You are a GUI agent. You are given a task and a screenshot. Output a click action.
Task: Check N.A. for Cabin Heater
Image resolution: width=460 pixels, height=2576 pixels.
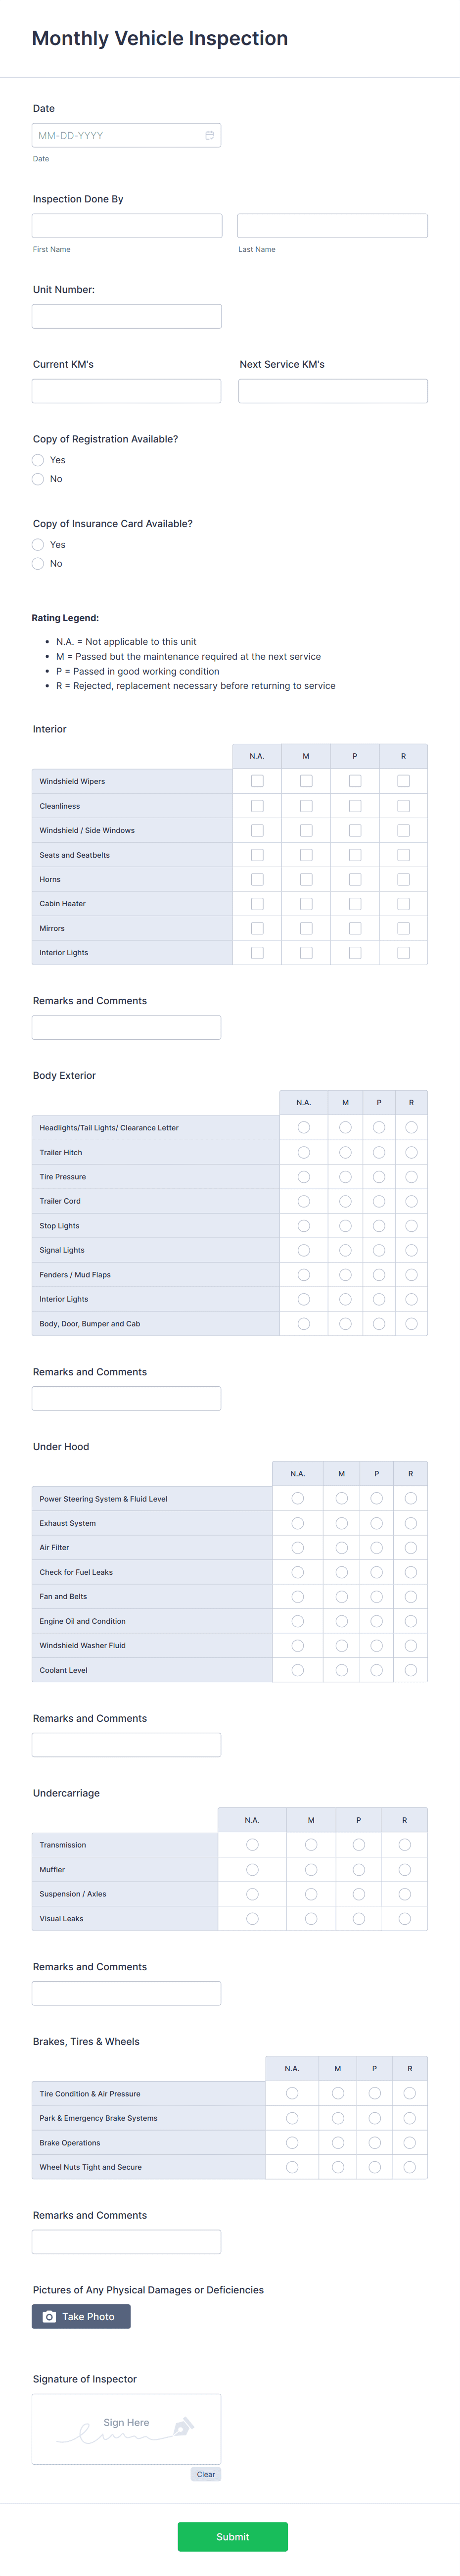256,903
